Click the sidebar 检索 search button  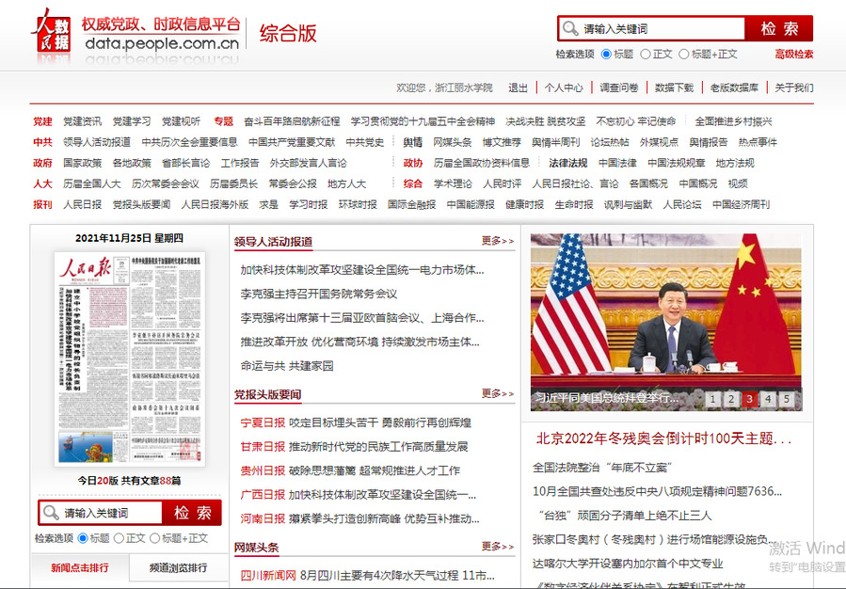192,513
